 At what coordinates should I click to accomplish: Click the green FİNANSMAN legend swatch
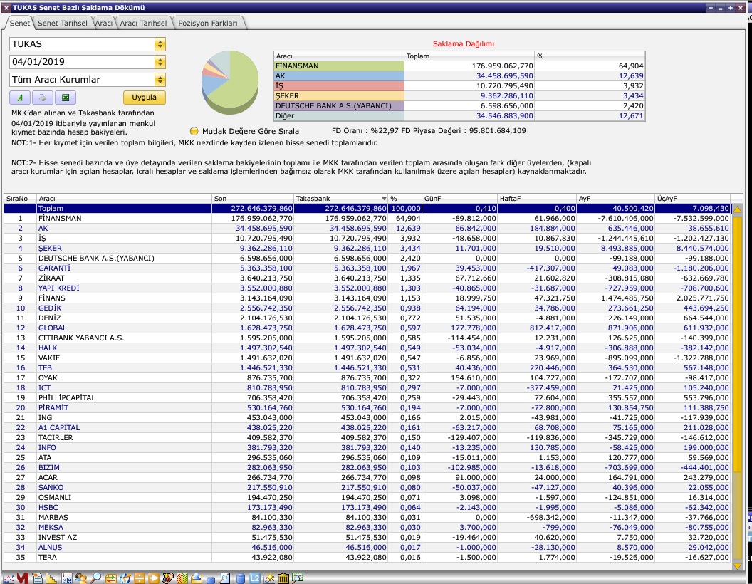(338, 66)
